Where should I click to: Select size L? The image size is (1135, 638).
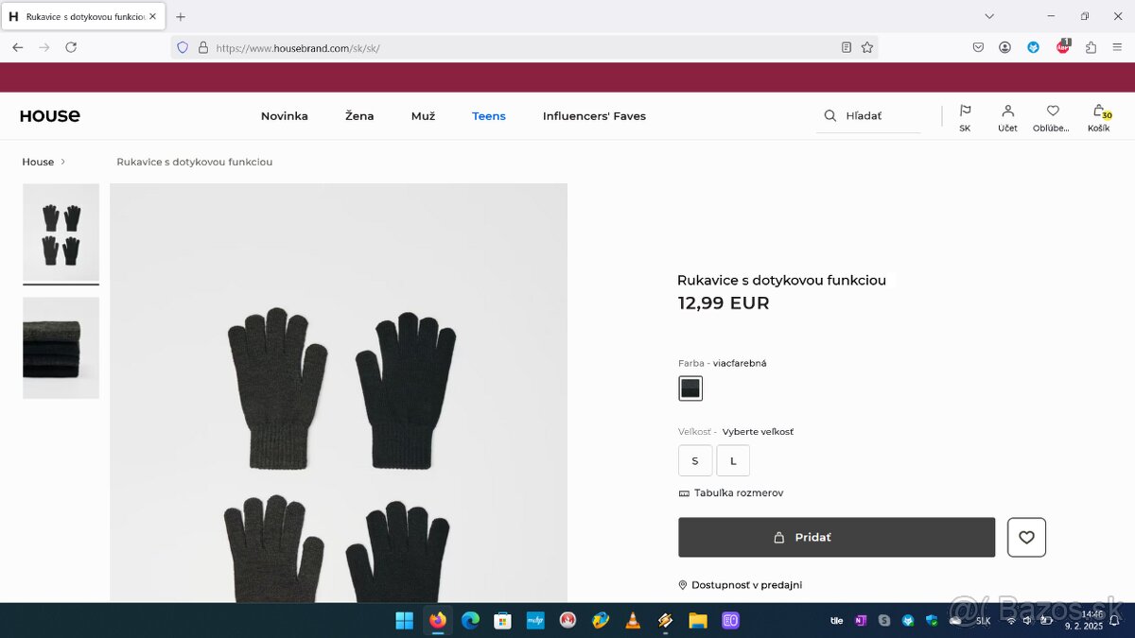pos(733,460)
